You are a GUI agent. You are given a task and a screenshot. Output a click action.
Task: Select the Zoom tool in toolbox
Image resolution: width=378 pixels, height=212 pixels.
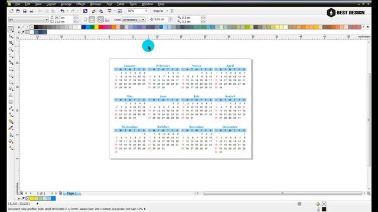(x=11, y=49)
